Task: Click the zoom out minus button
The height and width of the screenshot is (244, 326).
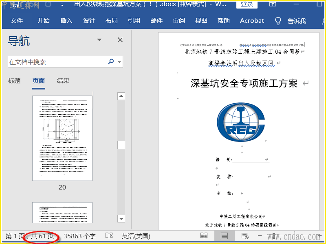Action: 260,236
